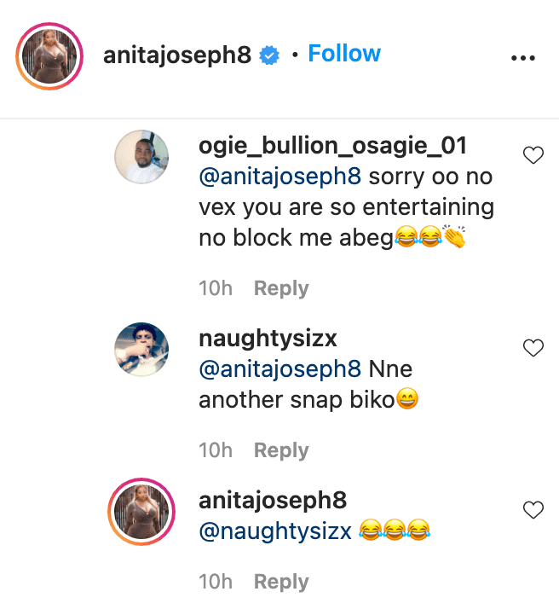Viewport: 559px width, 609px height.
Task: Like naughtysizx's comment with the heart
Action: 533,347
